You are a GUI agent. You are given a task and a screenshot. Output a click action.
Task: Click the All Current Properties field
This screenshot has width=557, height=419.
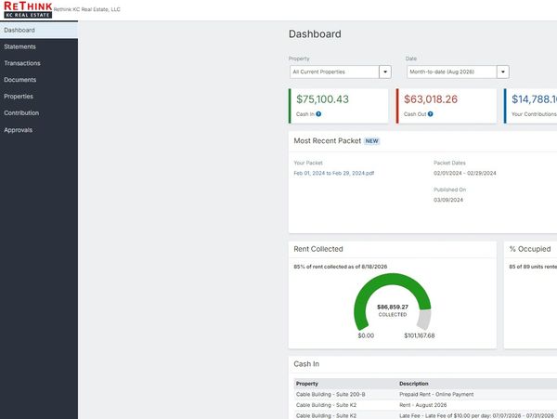click(x=334, y=72)
